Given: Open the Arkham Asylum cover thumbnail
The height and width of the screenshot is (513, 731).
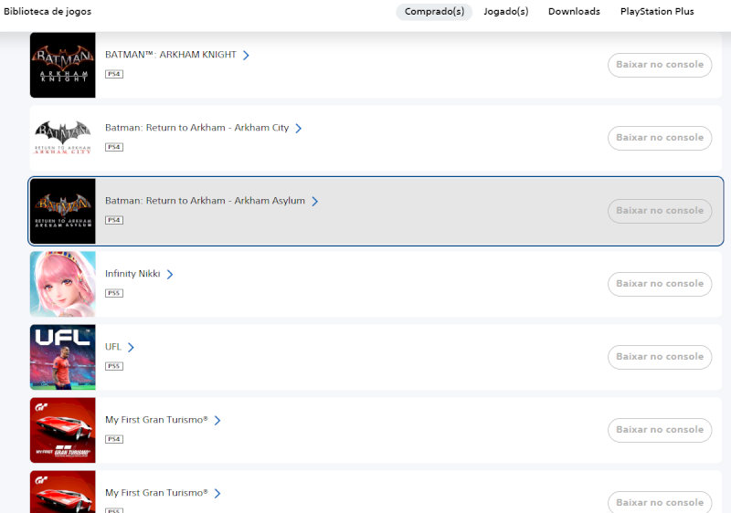Looking at the screenshot, I should pyautogui.click(x=63, y=211).
